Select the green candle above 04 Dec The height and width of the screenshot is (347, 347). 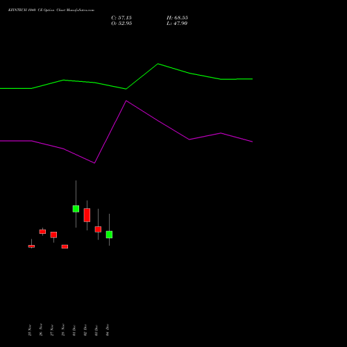109,235
